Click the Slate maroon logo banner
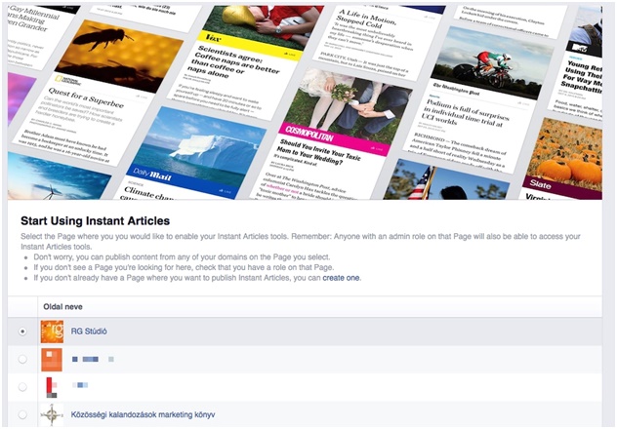 tap(562, 187)
